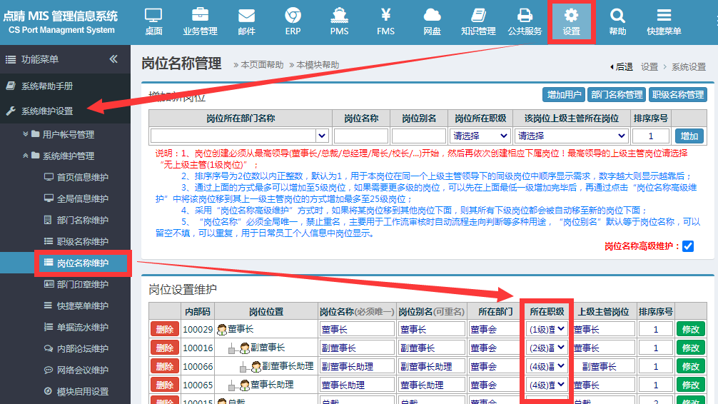Click the 增加用户 button
This screenshot has height=404, width=718.
tap(564, 94)
